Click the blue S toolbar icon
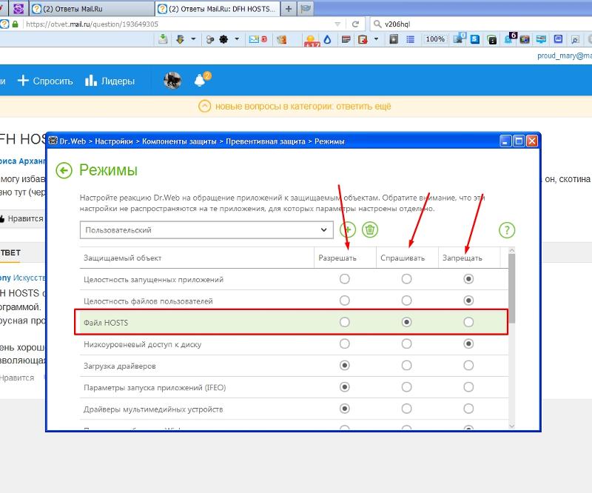592x493 pixels. 475,39
